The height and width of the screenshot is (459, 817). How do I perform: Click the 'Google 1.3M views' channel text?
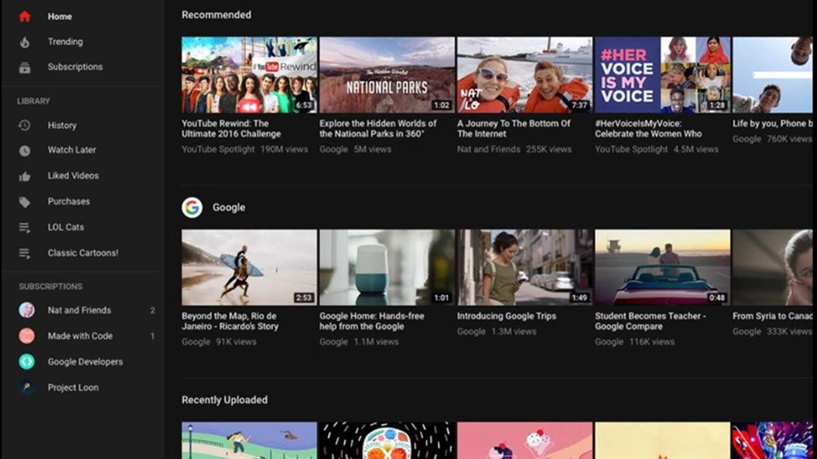tap(497, 331)
